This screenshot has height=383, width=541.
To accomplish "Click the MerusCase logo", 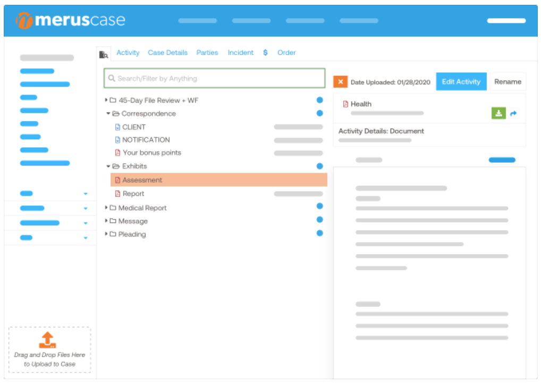I will (70, 20).
